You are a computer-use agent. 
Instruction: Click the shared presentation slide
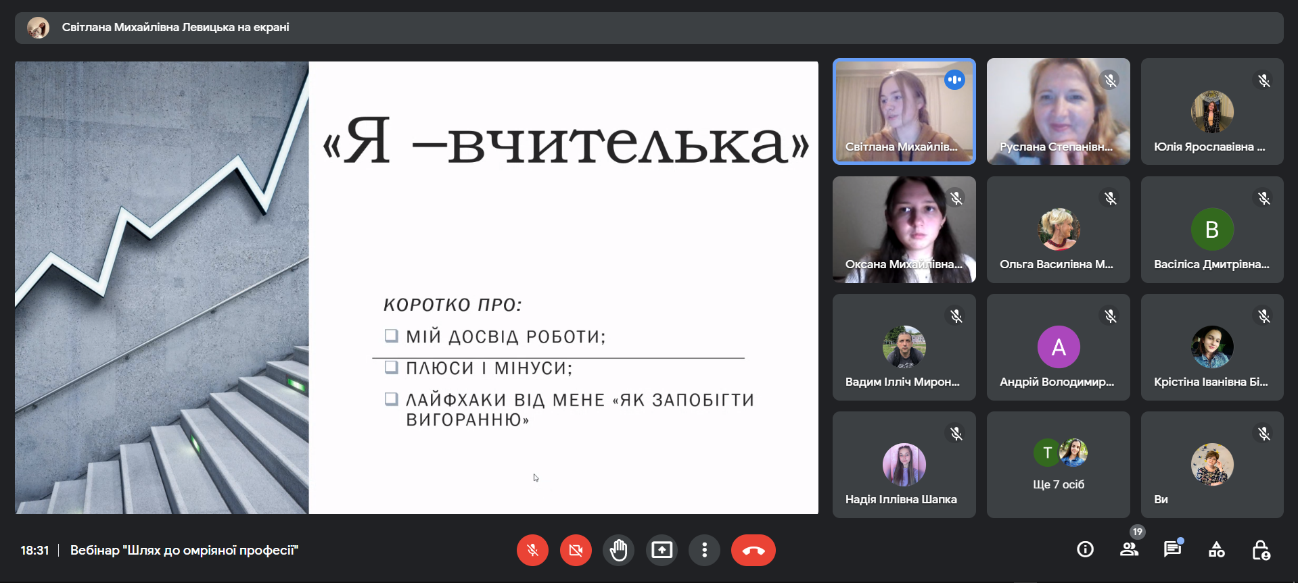tap(417, 288)
